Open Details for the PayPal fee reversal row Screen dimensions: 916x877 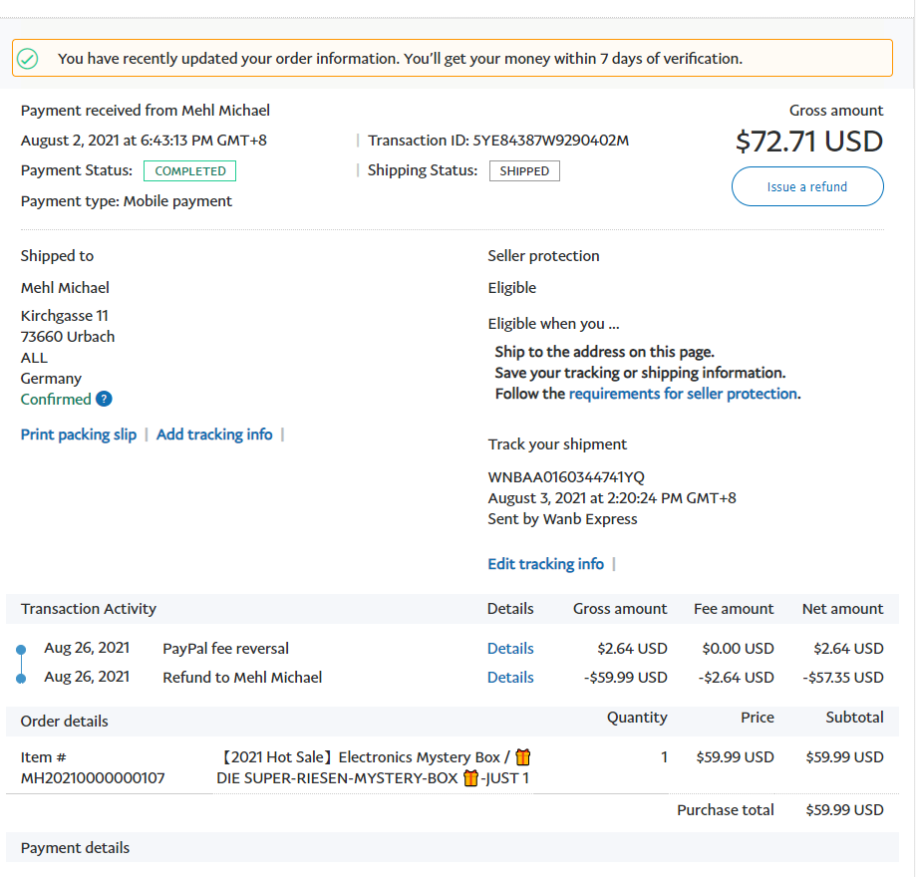[510, 649]
